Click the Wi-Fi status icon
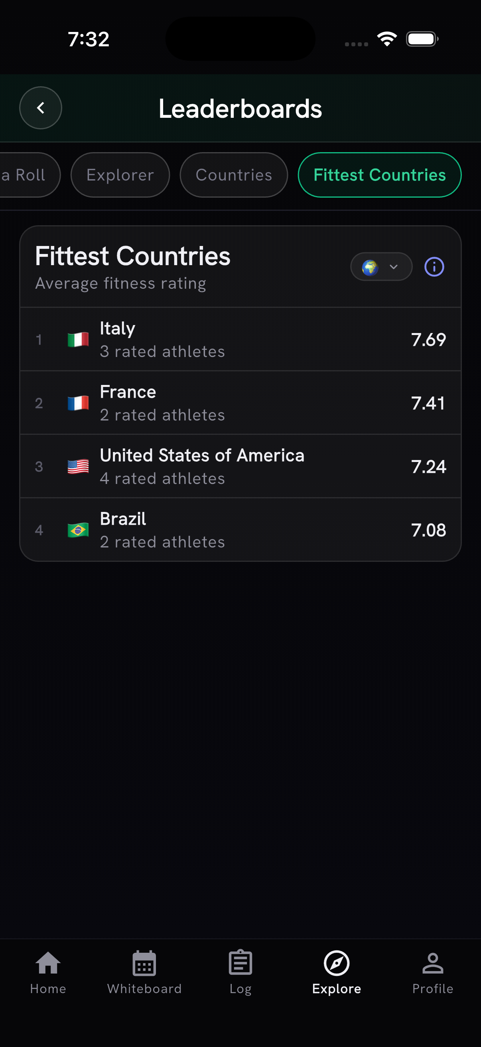This screenshot has height=1047, width=481. pos(387,39)
